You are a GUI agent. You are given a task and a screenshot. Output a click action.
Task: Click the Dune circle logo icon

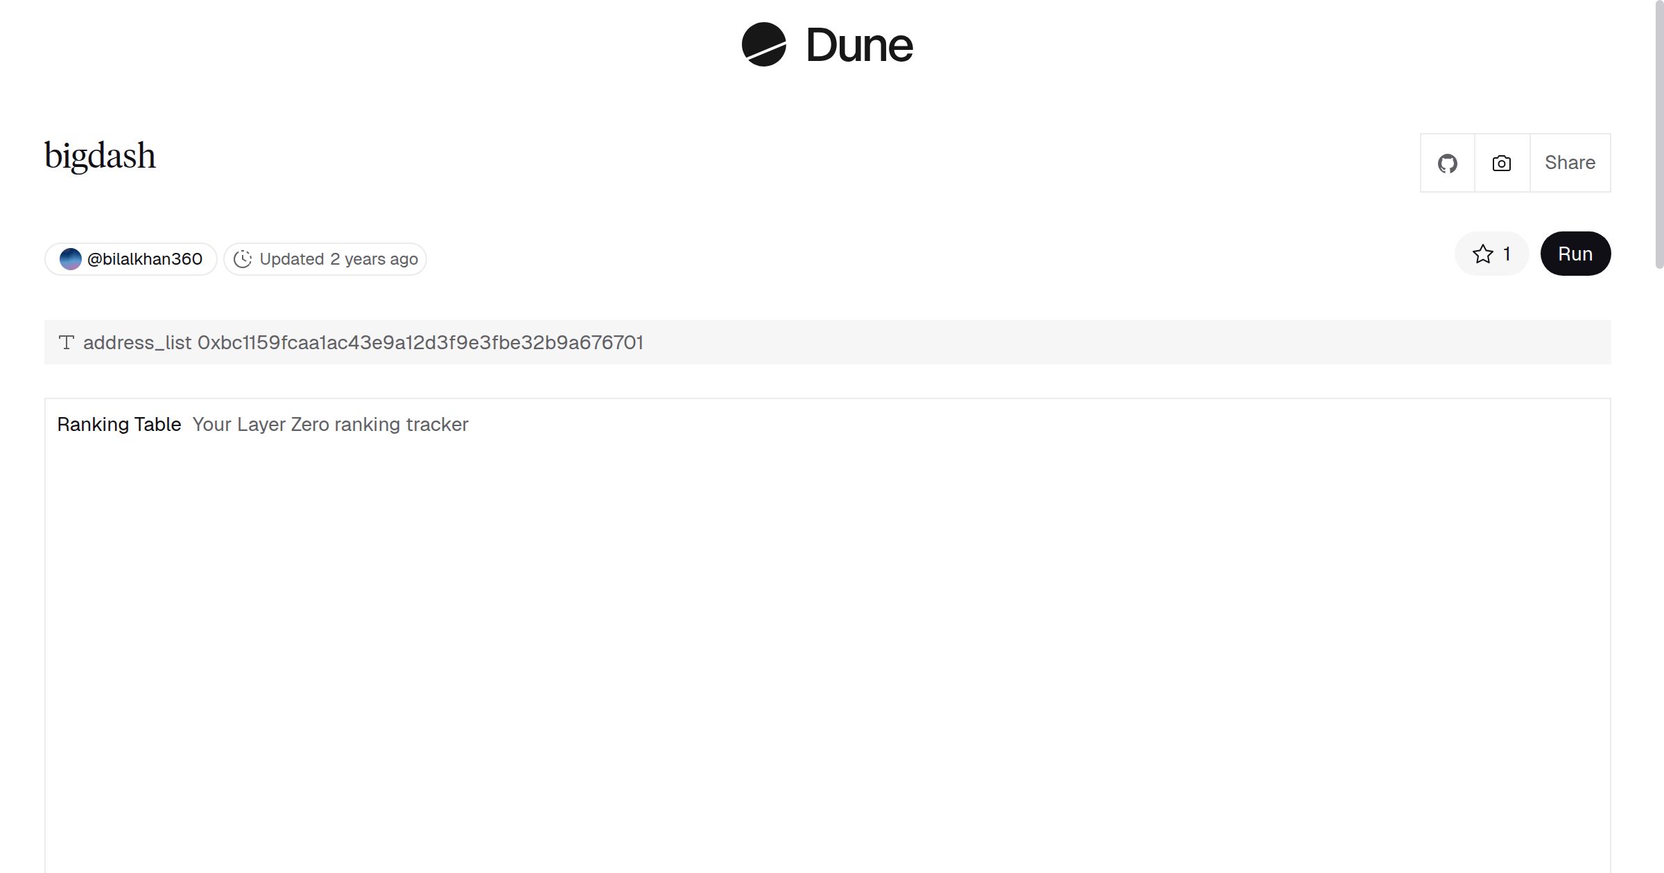pos(763,44)
